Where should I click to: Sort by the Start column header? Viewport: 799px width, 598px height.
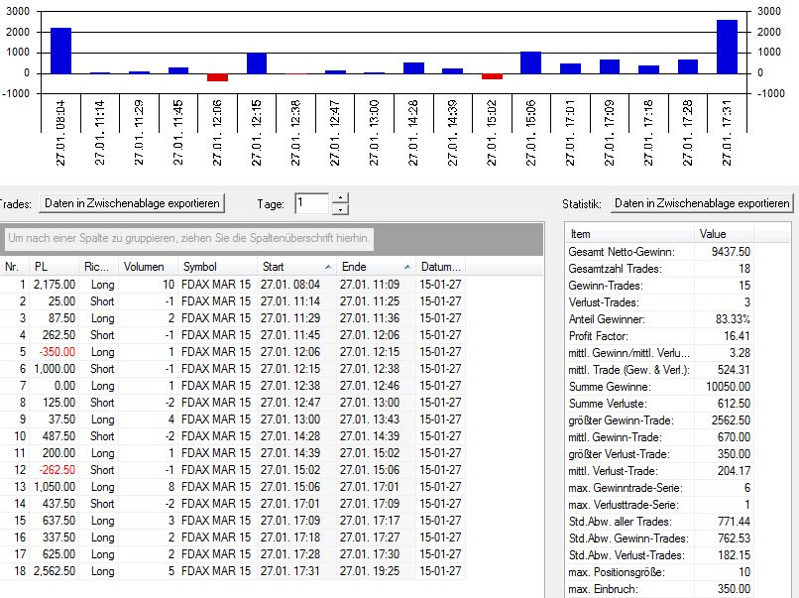(296, 267)
